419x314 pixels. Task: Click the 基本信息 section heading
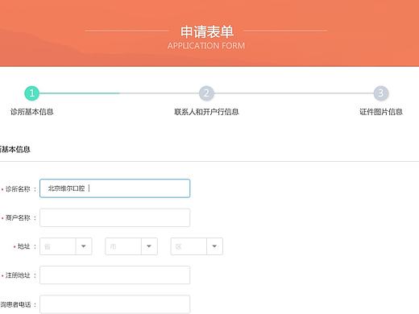[15, 149]
